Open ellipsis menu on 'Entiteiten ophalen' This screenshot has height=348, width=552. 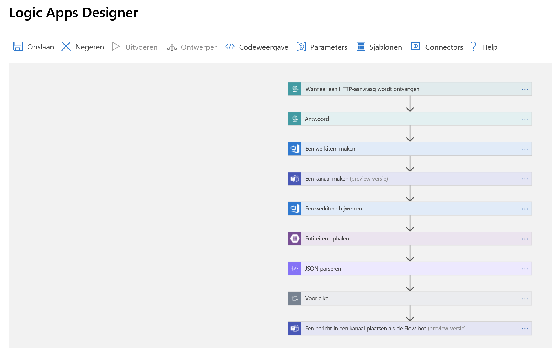point(525,239)
